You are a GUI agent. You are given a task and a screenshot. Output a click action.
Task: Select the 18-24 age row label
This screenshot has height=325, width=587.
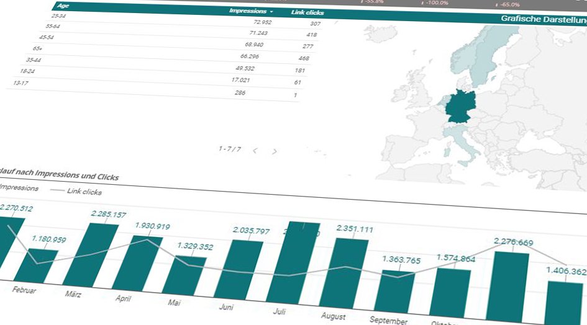tap(27, 71)
